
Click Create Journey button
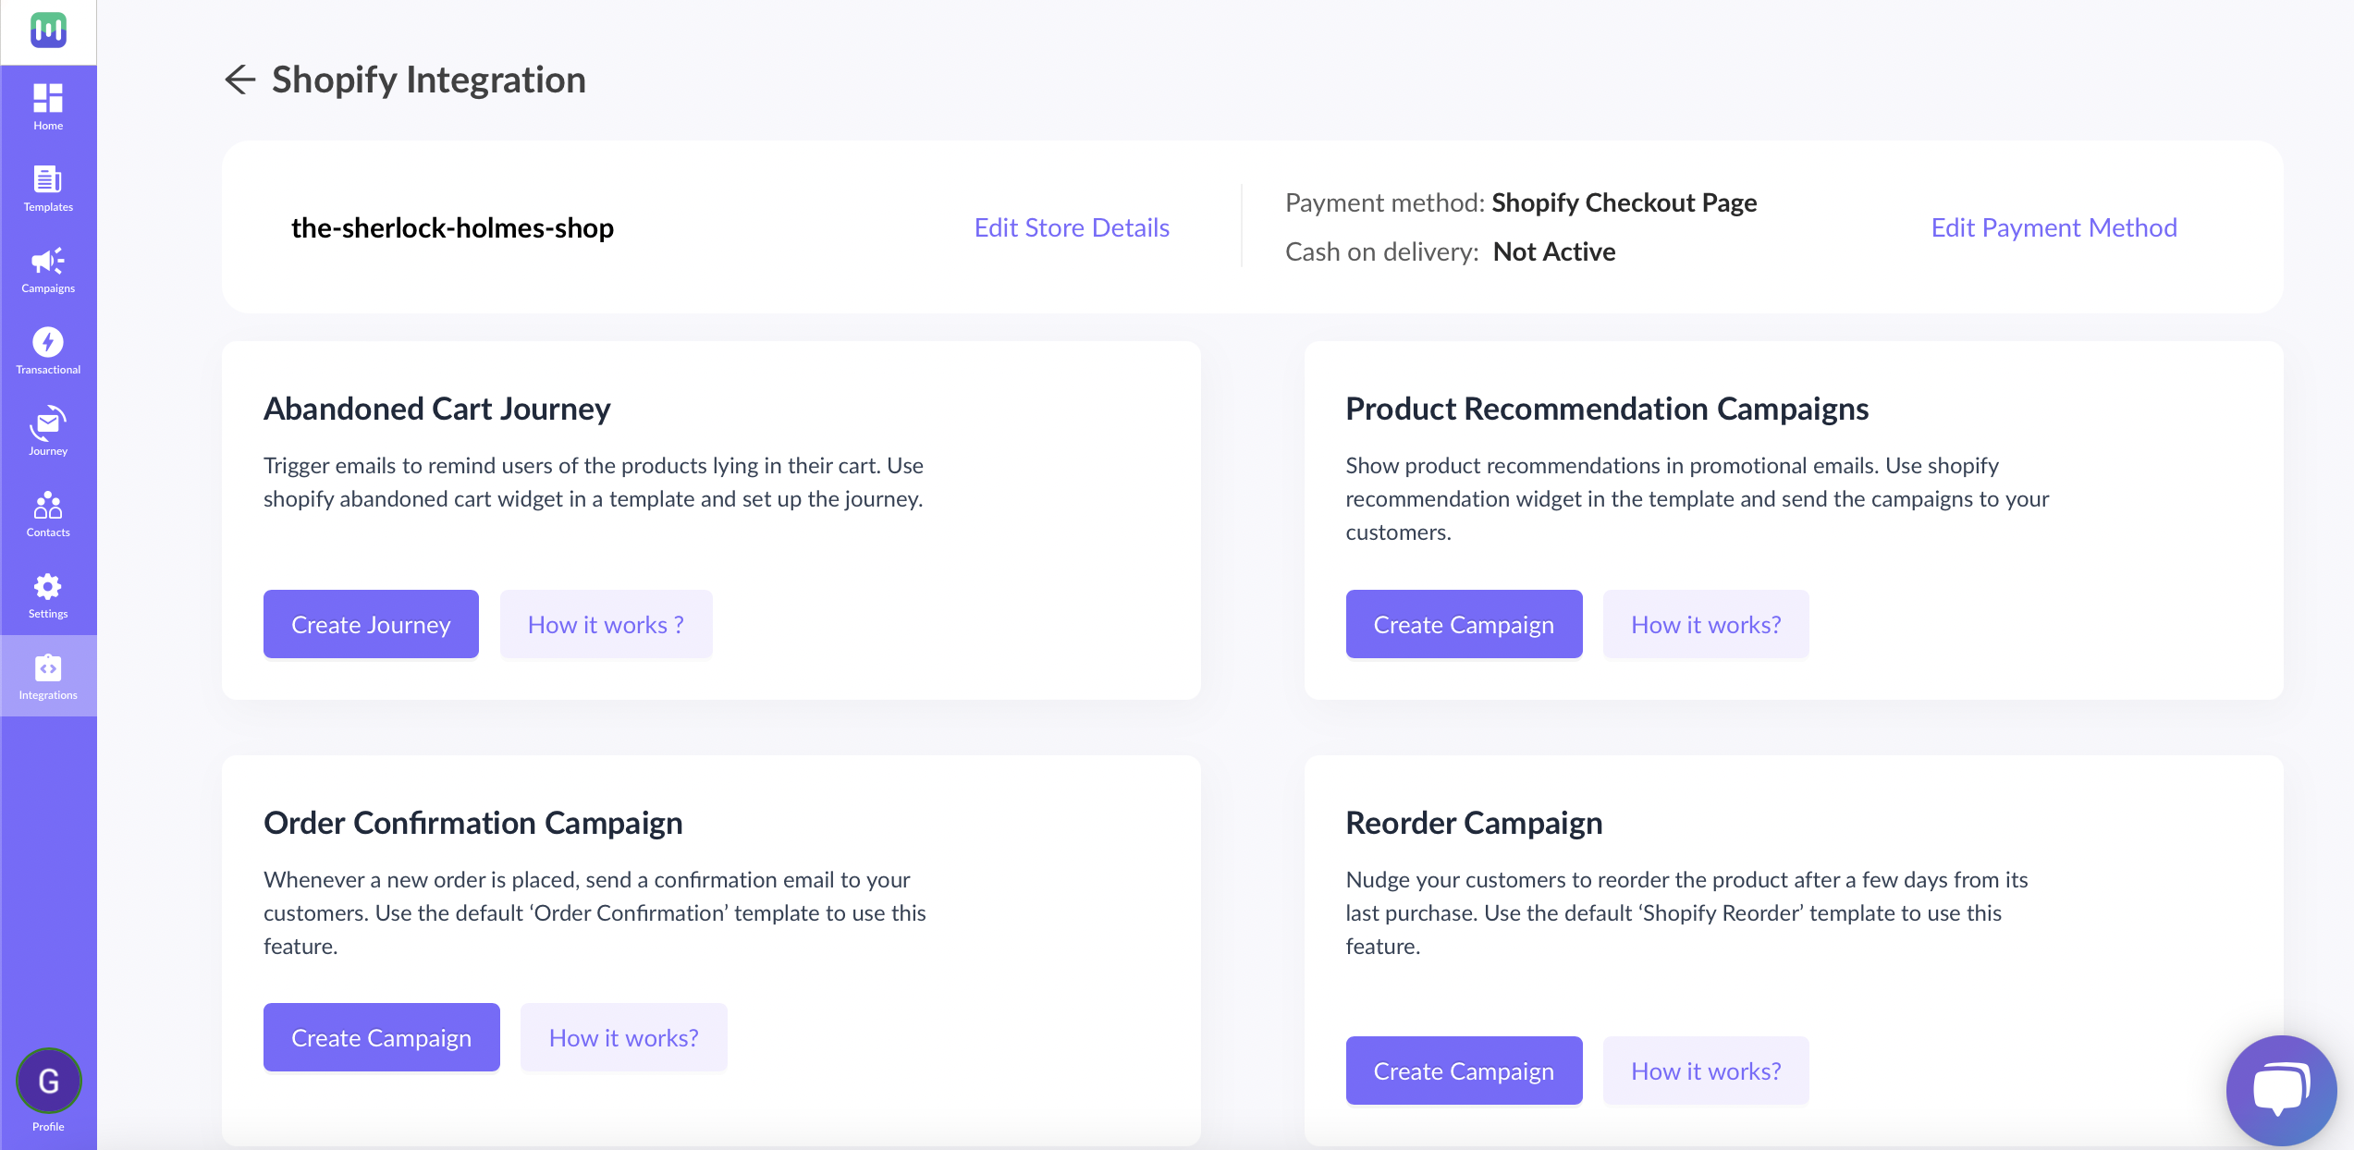(x=371, y=621)
